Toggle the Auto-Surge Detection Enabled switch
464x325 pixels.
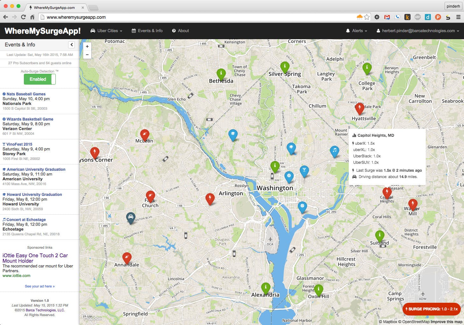(x=40, y=79)
